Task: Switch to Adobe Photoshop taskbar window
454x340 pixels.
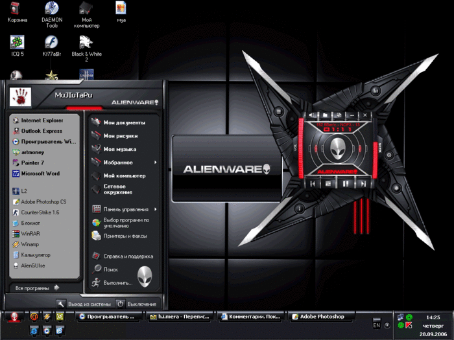Action: tap(322, 317)
